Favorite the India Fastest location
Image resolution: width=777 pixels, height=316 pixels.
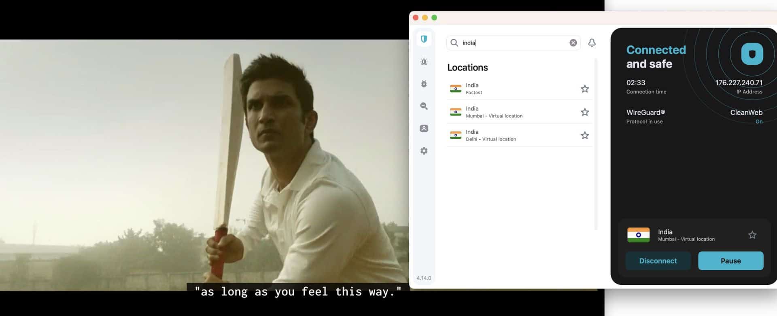pos(584,89)
